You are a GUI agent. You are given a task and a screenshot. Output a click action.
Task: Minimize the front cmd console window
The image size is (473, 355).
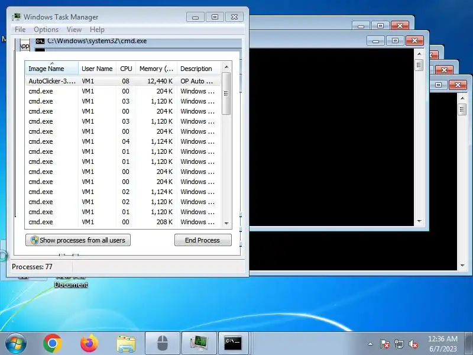point(376,40)
